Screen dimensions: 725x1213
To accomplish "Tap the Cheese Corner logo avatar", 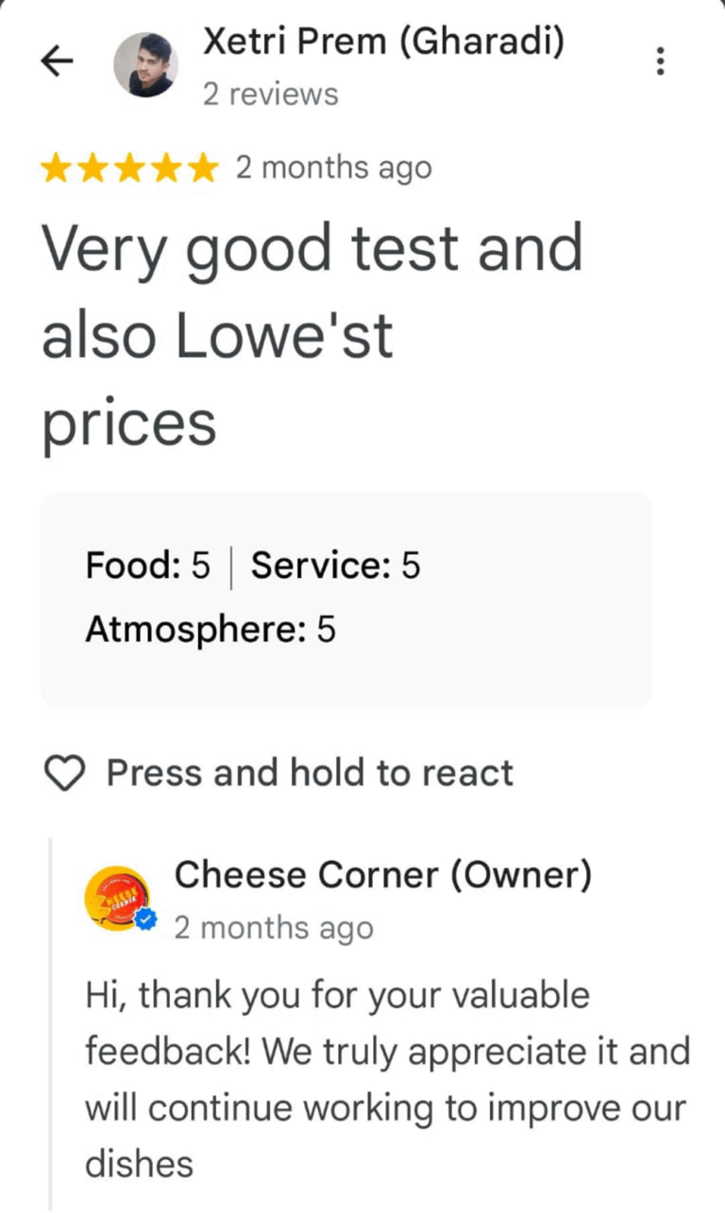I will [116, 898].
